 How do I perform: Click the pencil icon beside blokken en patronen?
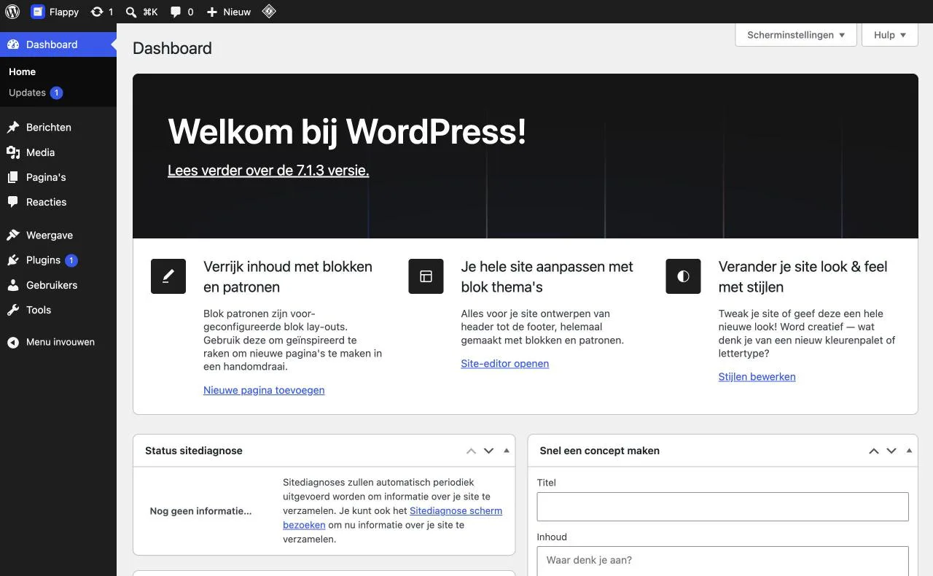168,276
